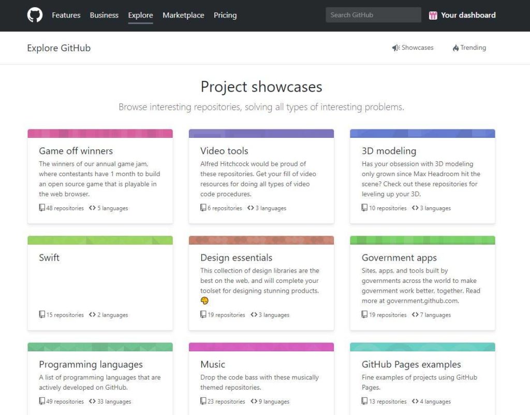Screen dimensions: 530x415
Task: Click repository icon in Music card
Action: (x=203, y=401)
